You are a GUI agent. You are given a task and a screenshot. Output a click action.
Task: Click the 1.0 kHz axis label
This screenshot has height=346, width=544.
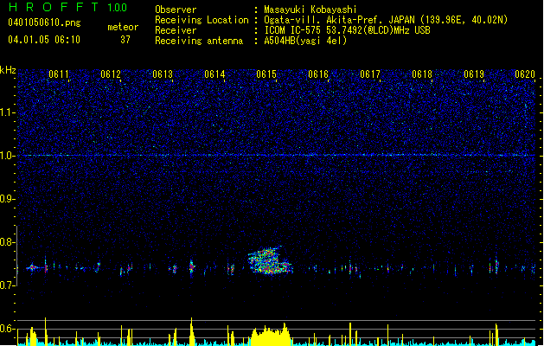tap(8, 156)
